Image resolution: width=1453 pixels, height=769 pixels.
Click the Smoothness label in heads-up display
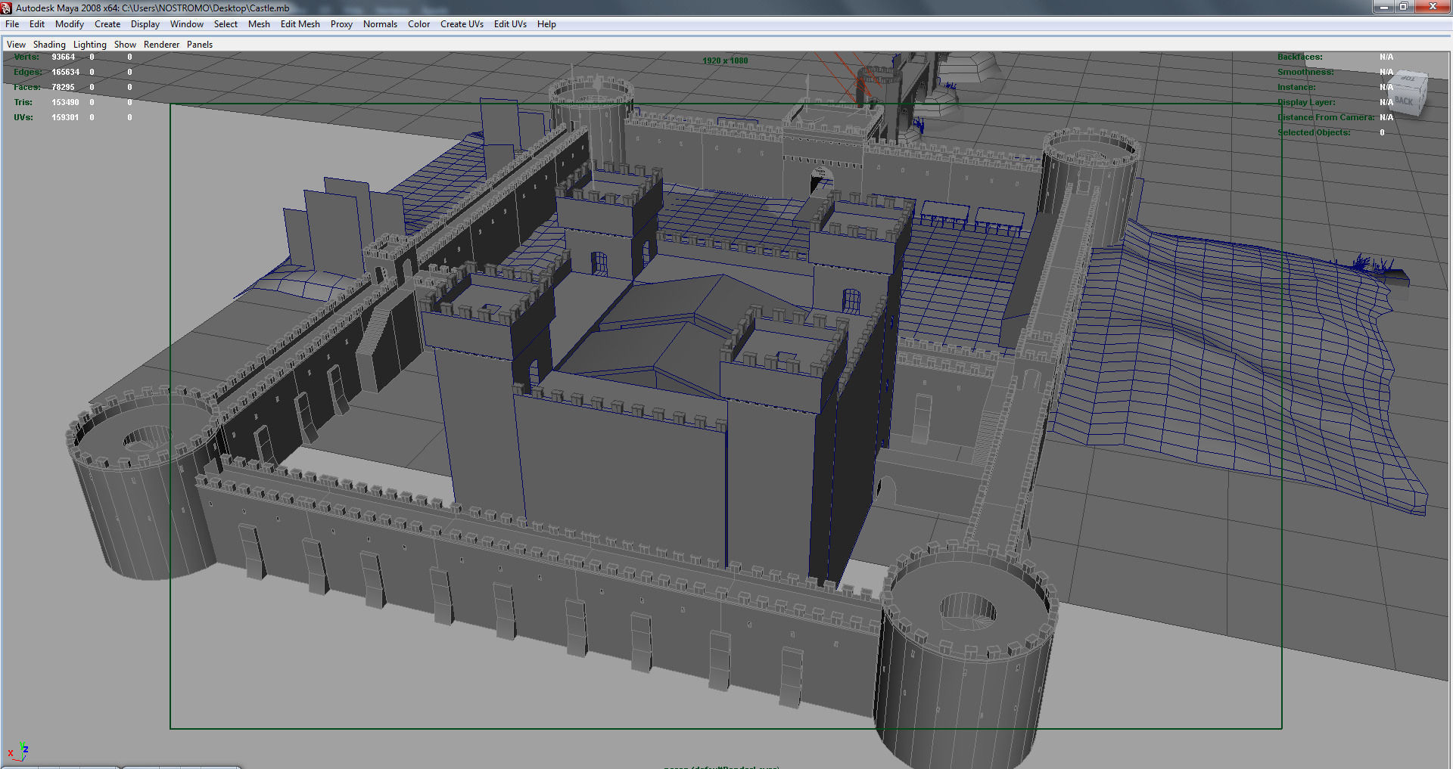tap(1305, 72)
